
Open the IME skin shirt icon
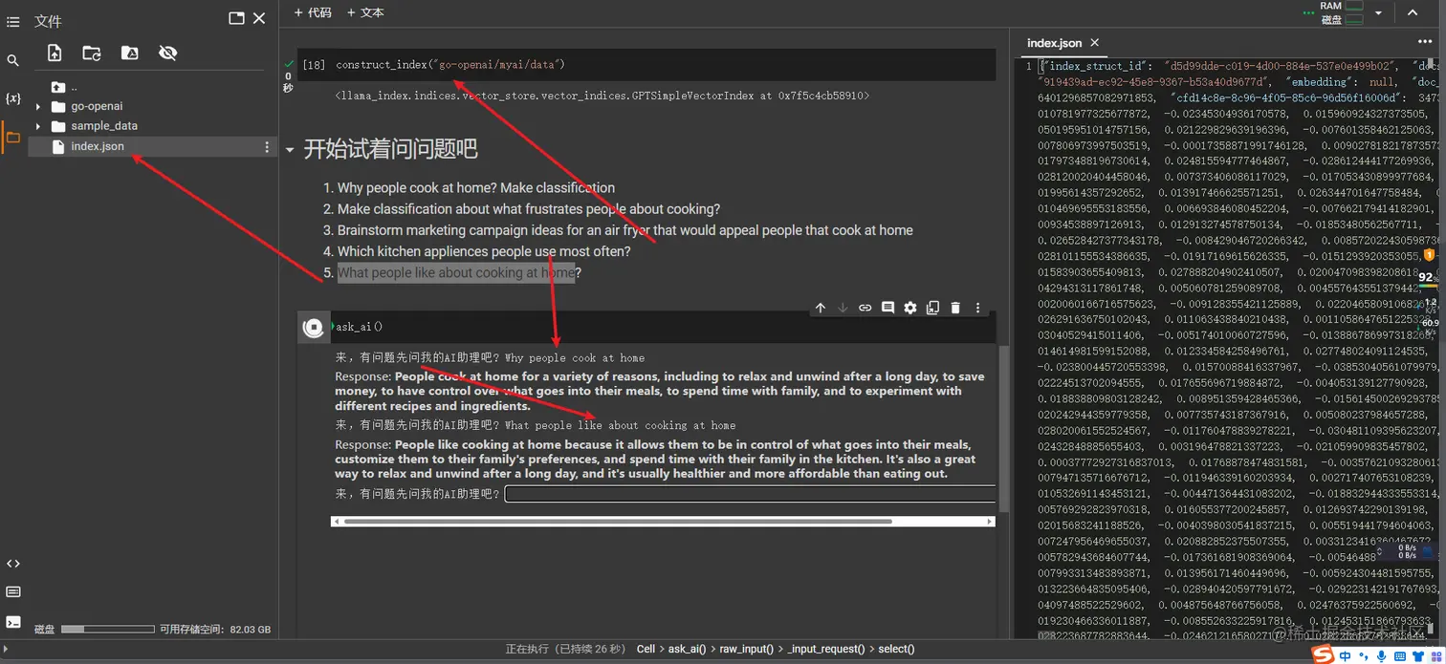click(1416, 655)
